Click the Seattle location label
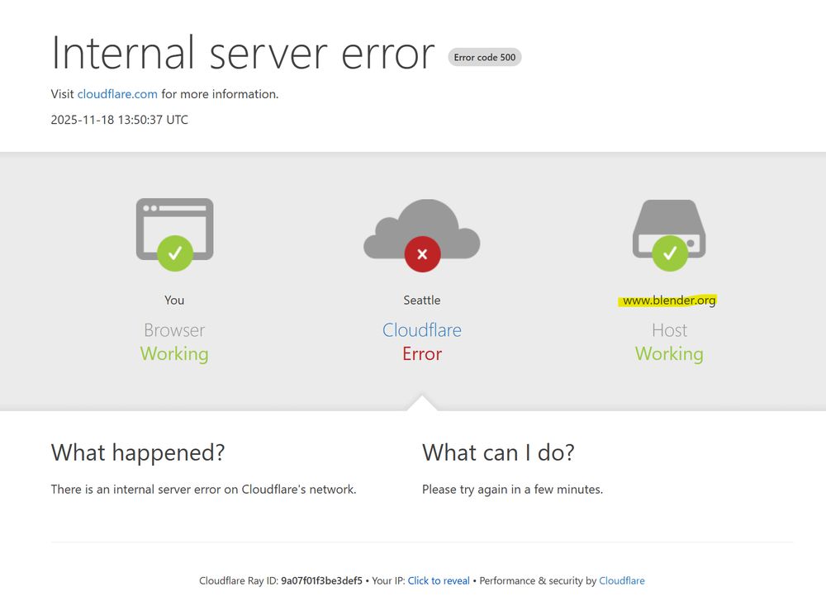Image resolution: width=826 pixels, height=601 pixels. click(422, 300)
